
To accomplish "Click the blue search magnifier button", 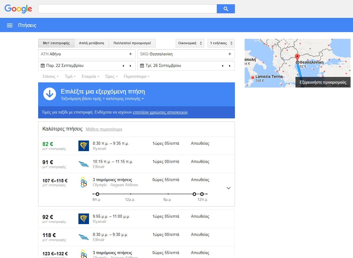I will click(226, 9).
